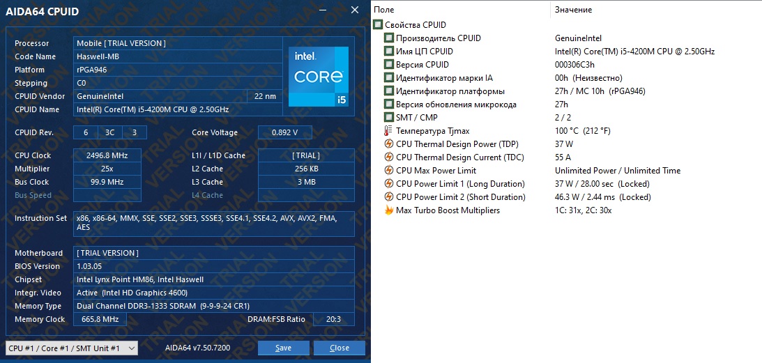Click the Memory Type Dual Channel DDR3-1333 field
Viewport: 762px width, 363px height.
point(214,306)
